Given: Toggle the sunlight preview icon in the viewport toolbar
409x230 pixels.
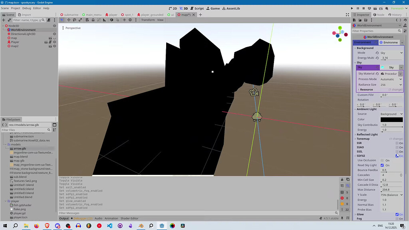Looking at the screenshot, I should 124,20.
